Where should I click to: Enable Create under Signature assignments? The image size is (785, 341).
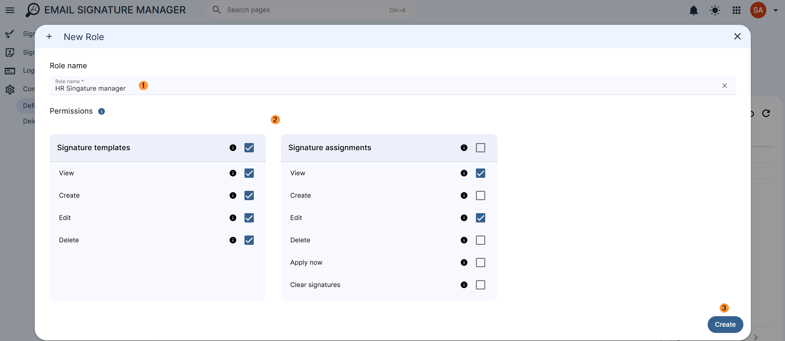480,195
